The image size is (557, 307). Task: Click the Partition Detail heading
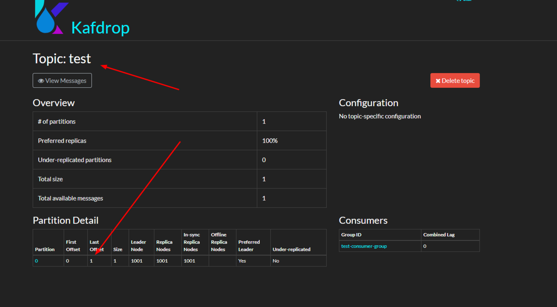pyautogui.click(x=66, y=220)
